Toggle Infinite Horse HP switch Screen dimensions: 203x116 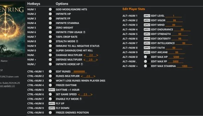click(52, 64)
